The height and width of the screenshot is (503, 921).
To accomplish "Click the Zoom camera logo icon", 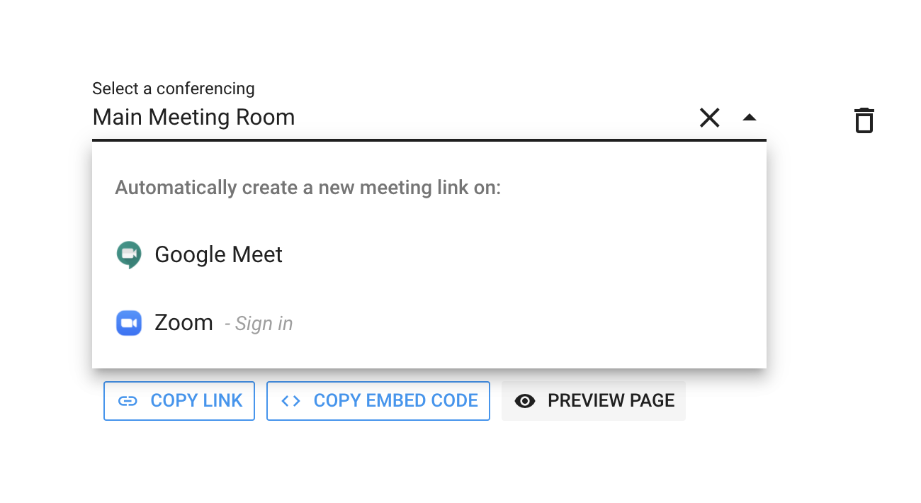I will 129,323.
